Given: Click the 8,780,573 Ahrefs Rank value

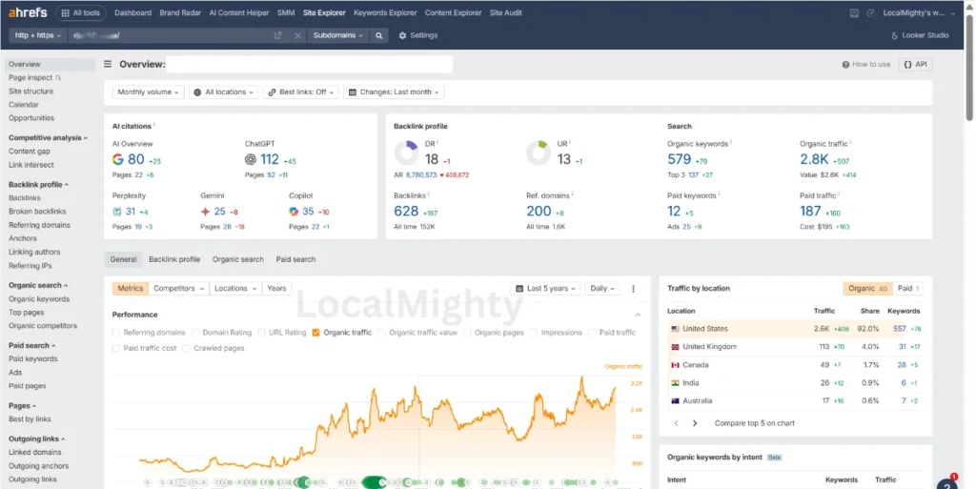Looking at the screenshot, I should 421,175.
